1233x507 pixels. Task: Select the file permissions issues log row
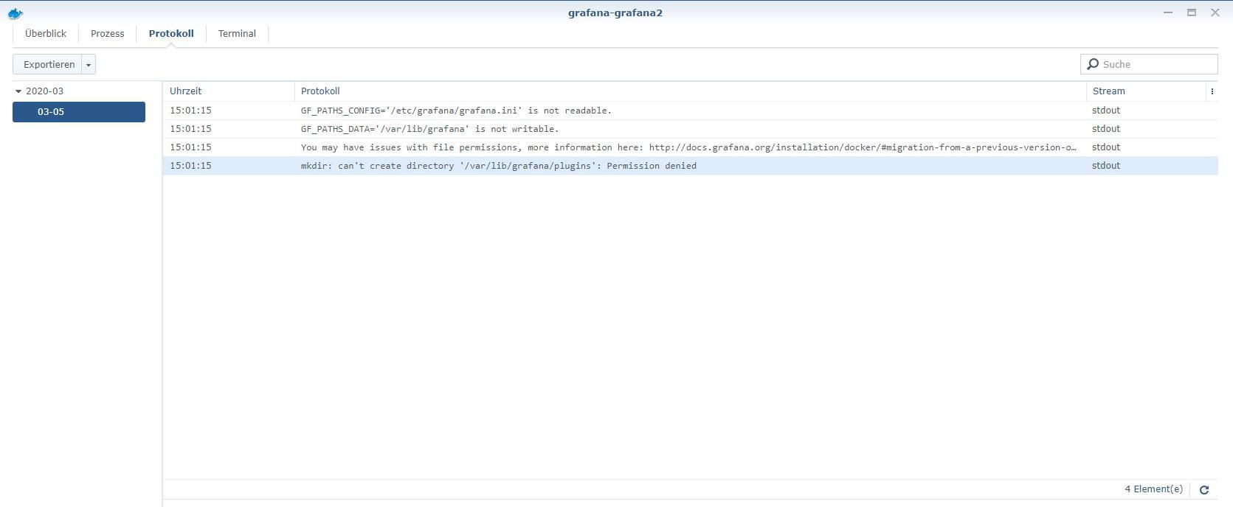click(690, 147)
